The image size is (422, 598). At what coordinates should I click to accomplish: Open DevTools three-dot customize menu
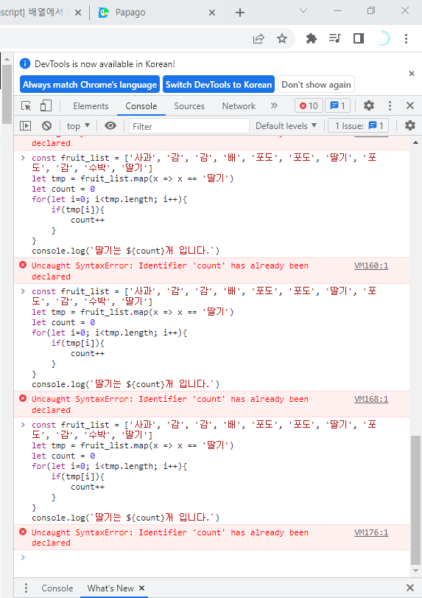click(x=390, y=105)
